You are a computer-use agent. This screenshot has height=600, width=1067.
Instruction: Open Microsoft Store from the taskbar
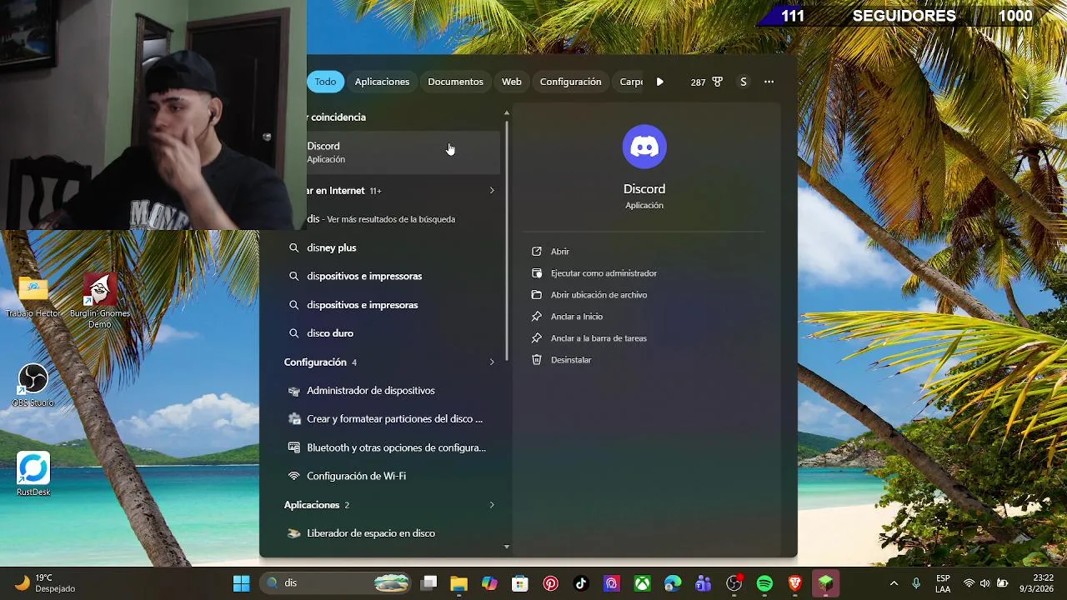coord(520,583)
